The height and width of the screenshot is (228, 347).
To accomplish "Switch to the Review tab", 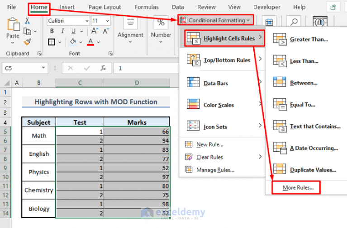I will click(206, 7).
